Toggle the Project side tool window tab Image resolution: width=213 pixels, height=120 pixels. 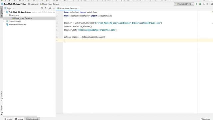(2, 12)
